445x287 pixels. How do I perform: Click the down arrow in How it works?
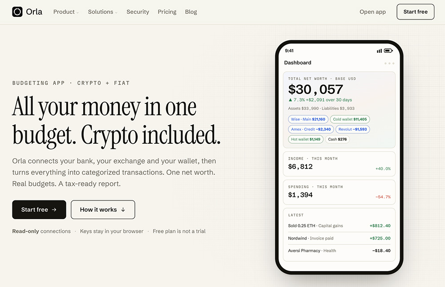123,210
